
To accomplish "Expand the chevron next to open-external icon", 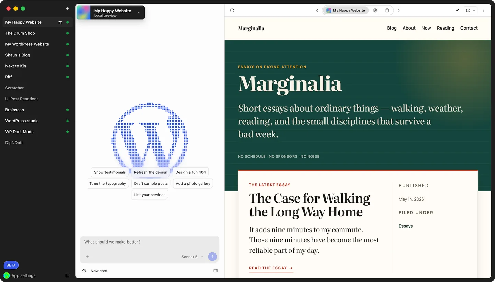I will [x=474, y=10].
